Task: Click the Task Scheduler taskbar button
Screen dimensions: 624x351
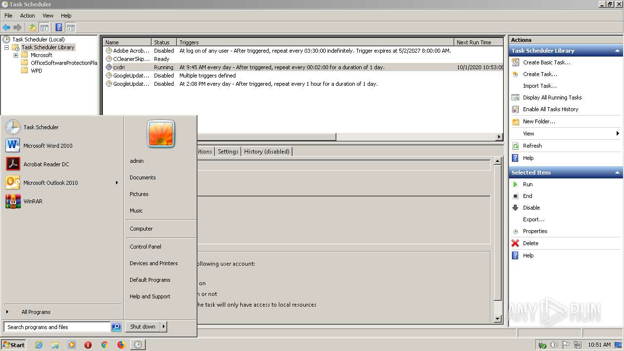Action: tap(138, 345)
